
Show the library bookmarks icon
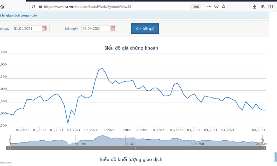262,7
